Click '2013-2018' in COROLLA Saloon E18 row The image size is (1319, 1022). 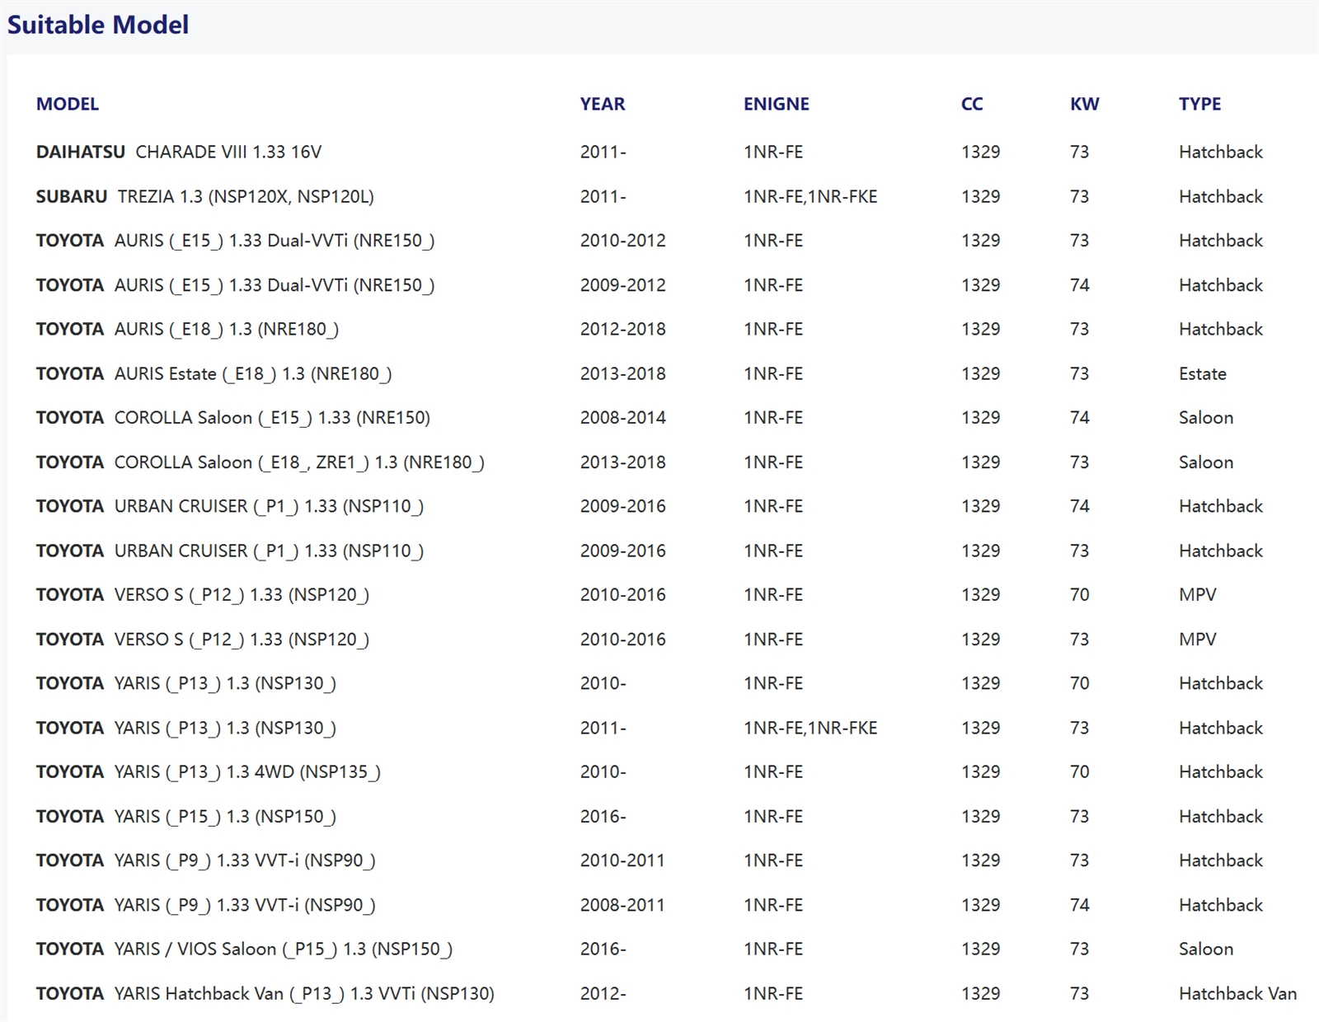tap(623, 462)
